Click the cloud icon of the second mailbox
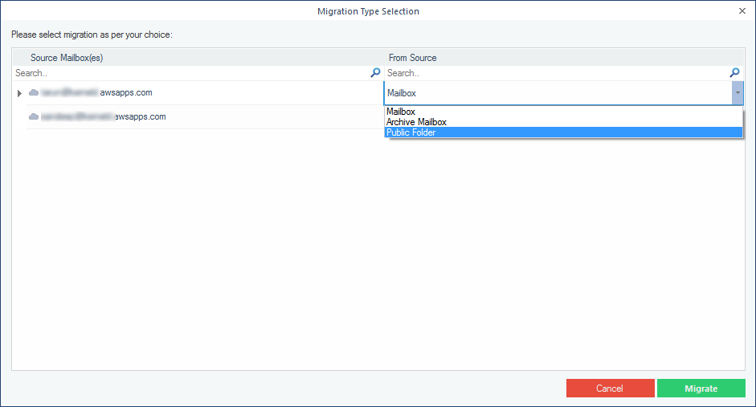 34,117
